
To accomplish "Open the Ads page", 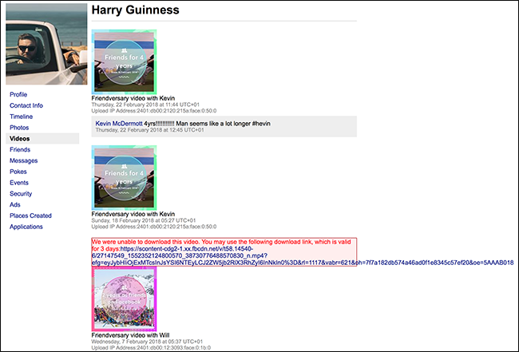I will (x=15, y=204).
